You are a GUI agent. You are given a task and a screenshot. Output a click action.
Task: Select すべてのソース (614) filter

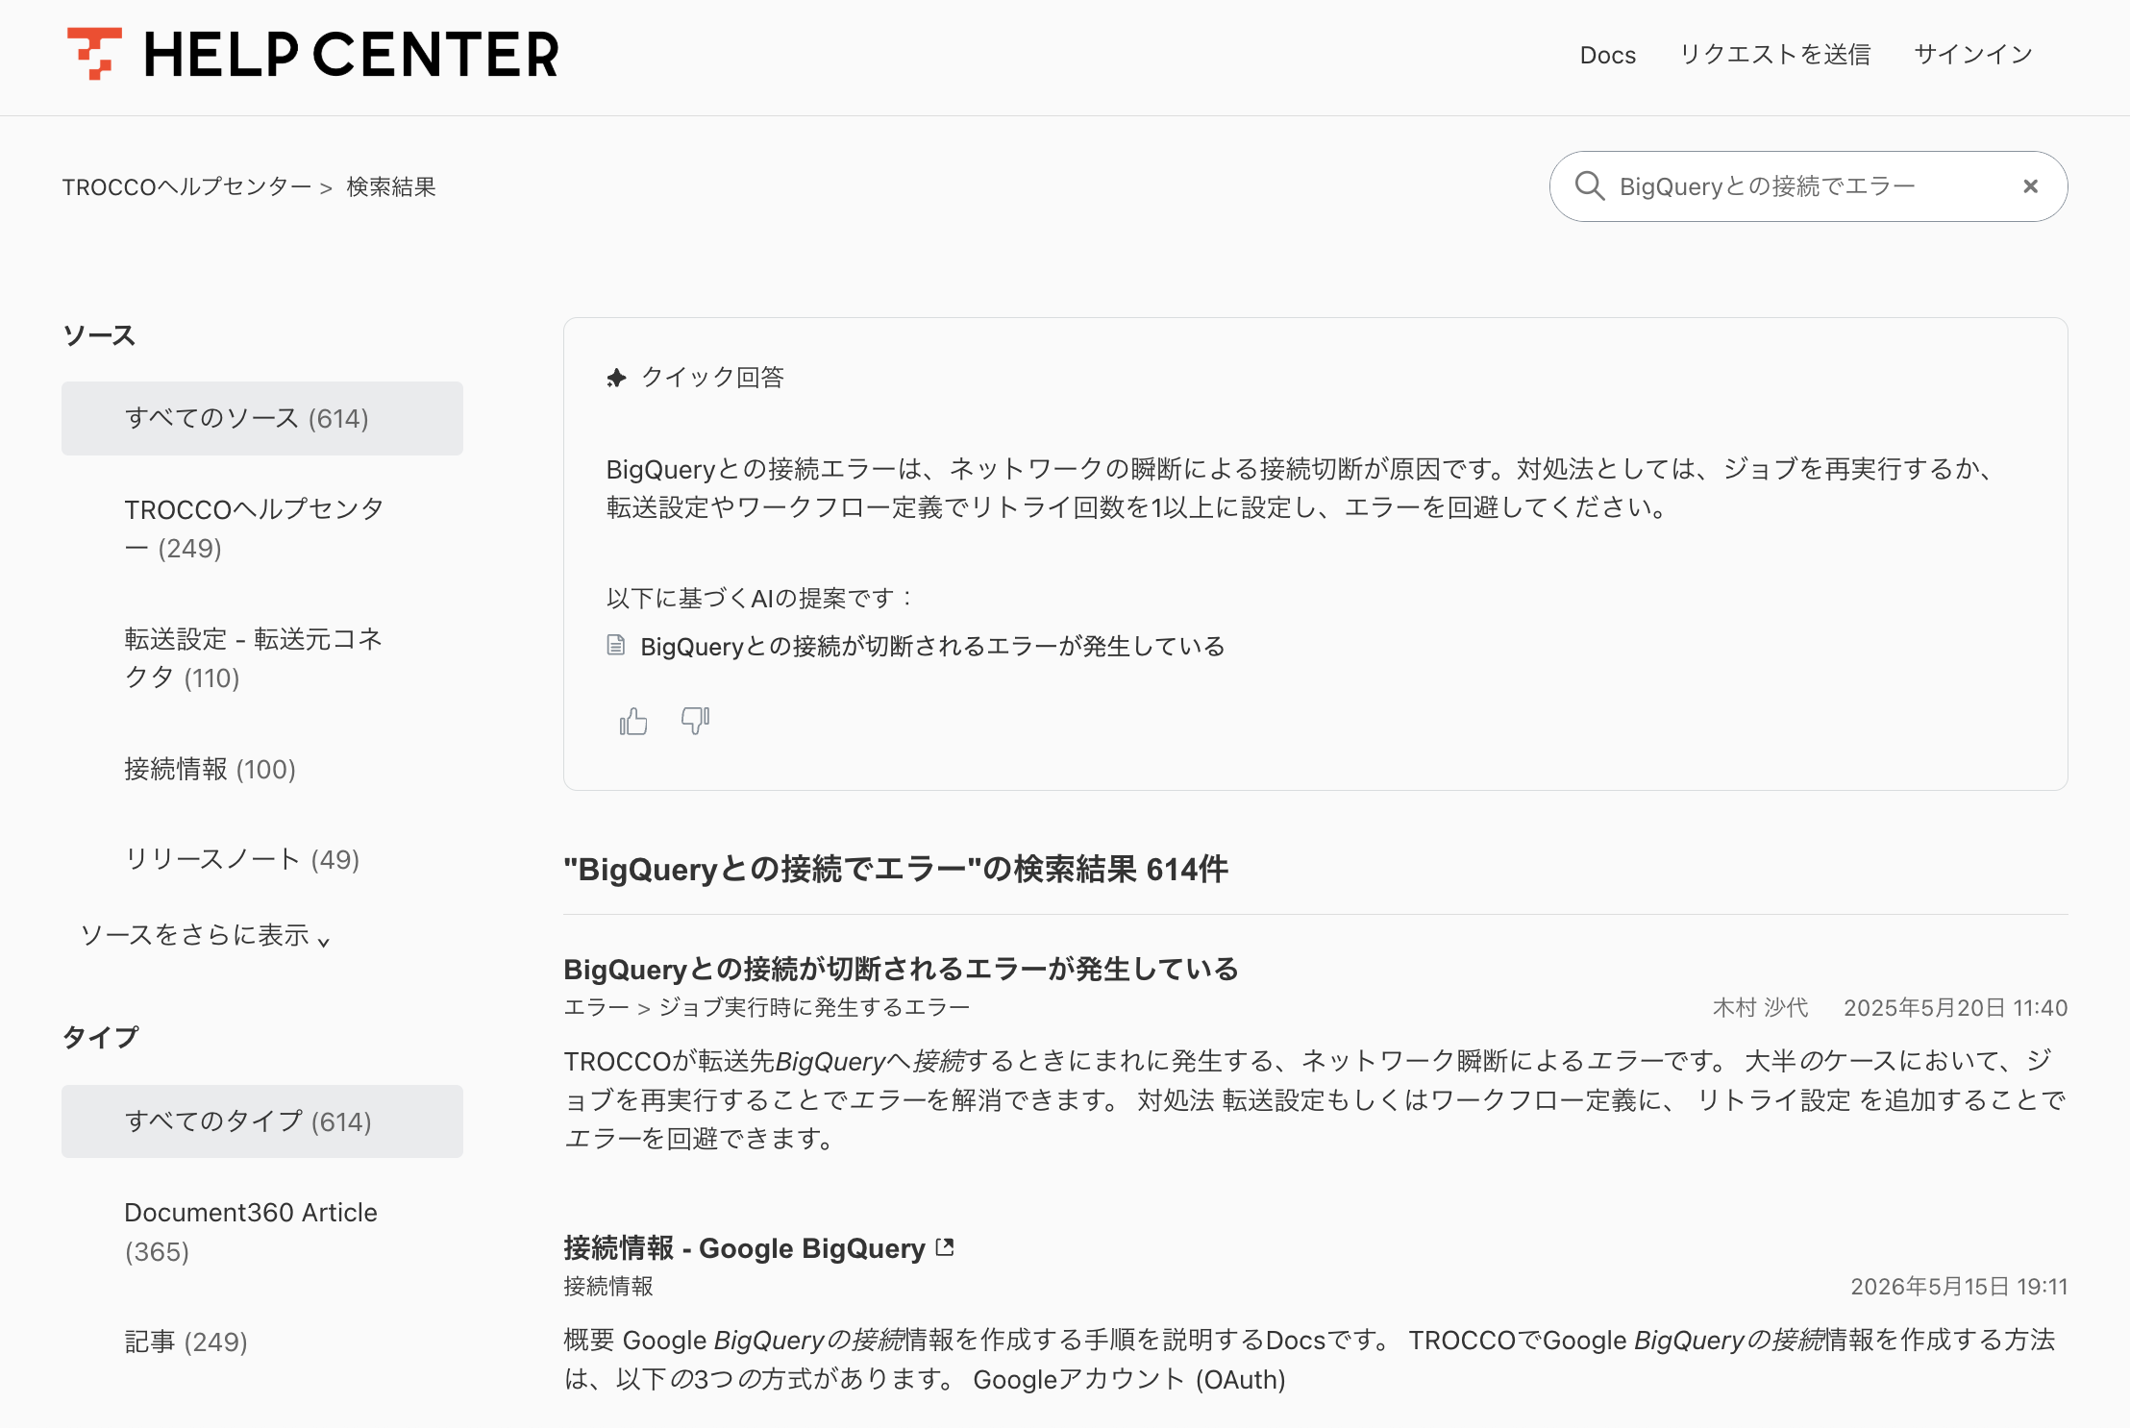click(x=262, y=418)
